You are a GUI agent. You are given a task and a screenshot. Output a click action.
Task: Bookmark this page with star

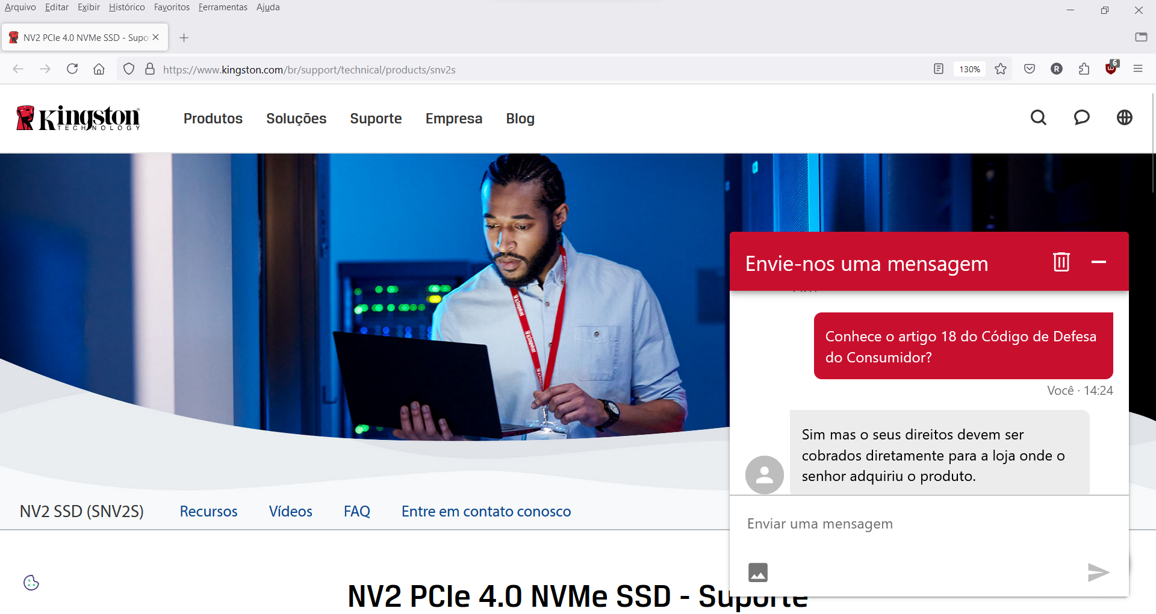pos(1001,69)
